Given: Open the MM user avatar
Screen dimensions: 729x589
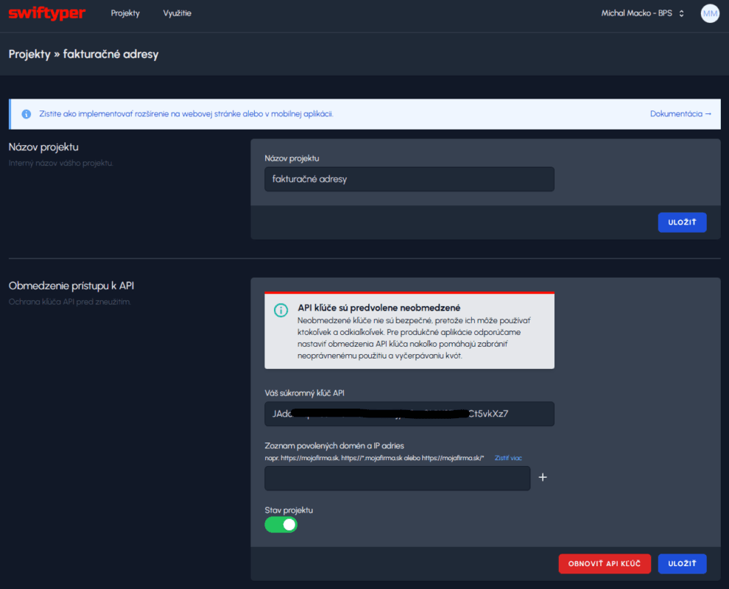Looking at the screenshot, I should [709, 13].
